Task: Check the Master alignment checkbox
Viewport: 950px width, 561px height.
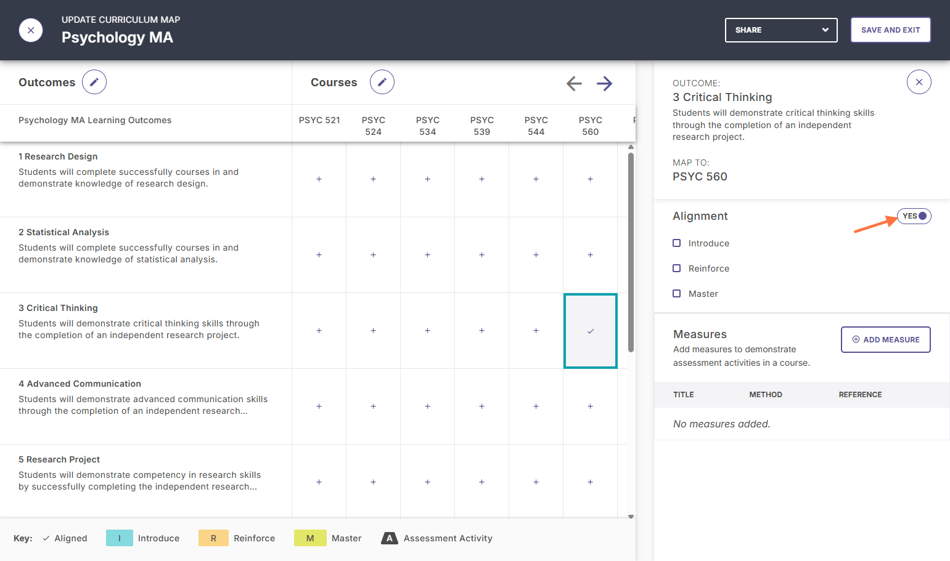Action: click(677, 294)
